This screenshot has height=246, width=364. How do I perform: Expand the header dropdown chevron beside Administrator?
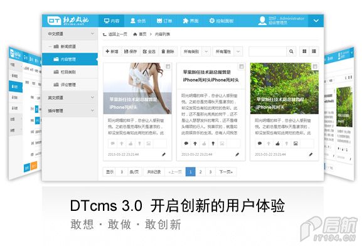316,21
